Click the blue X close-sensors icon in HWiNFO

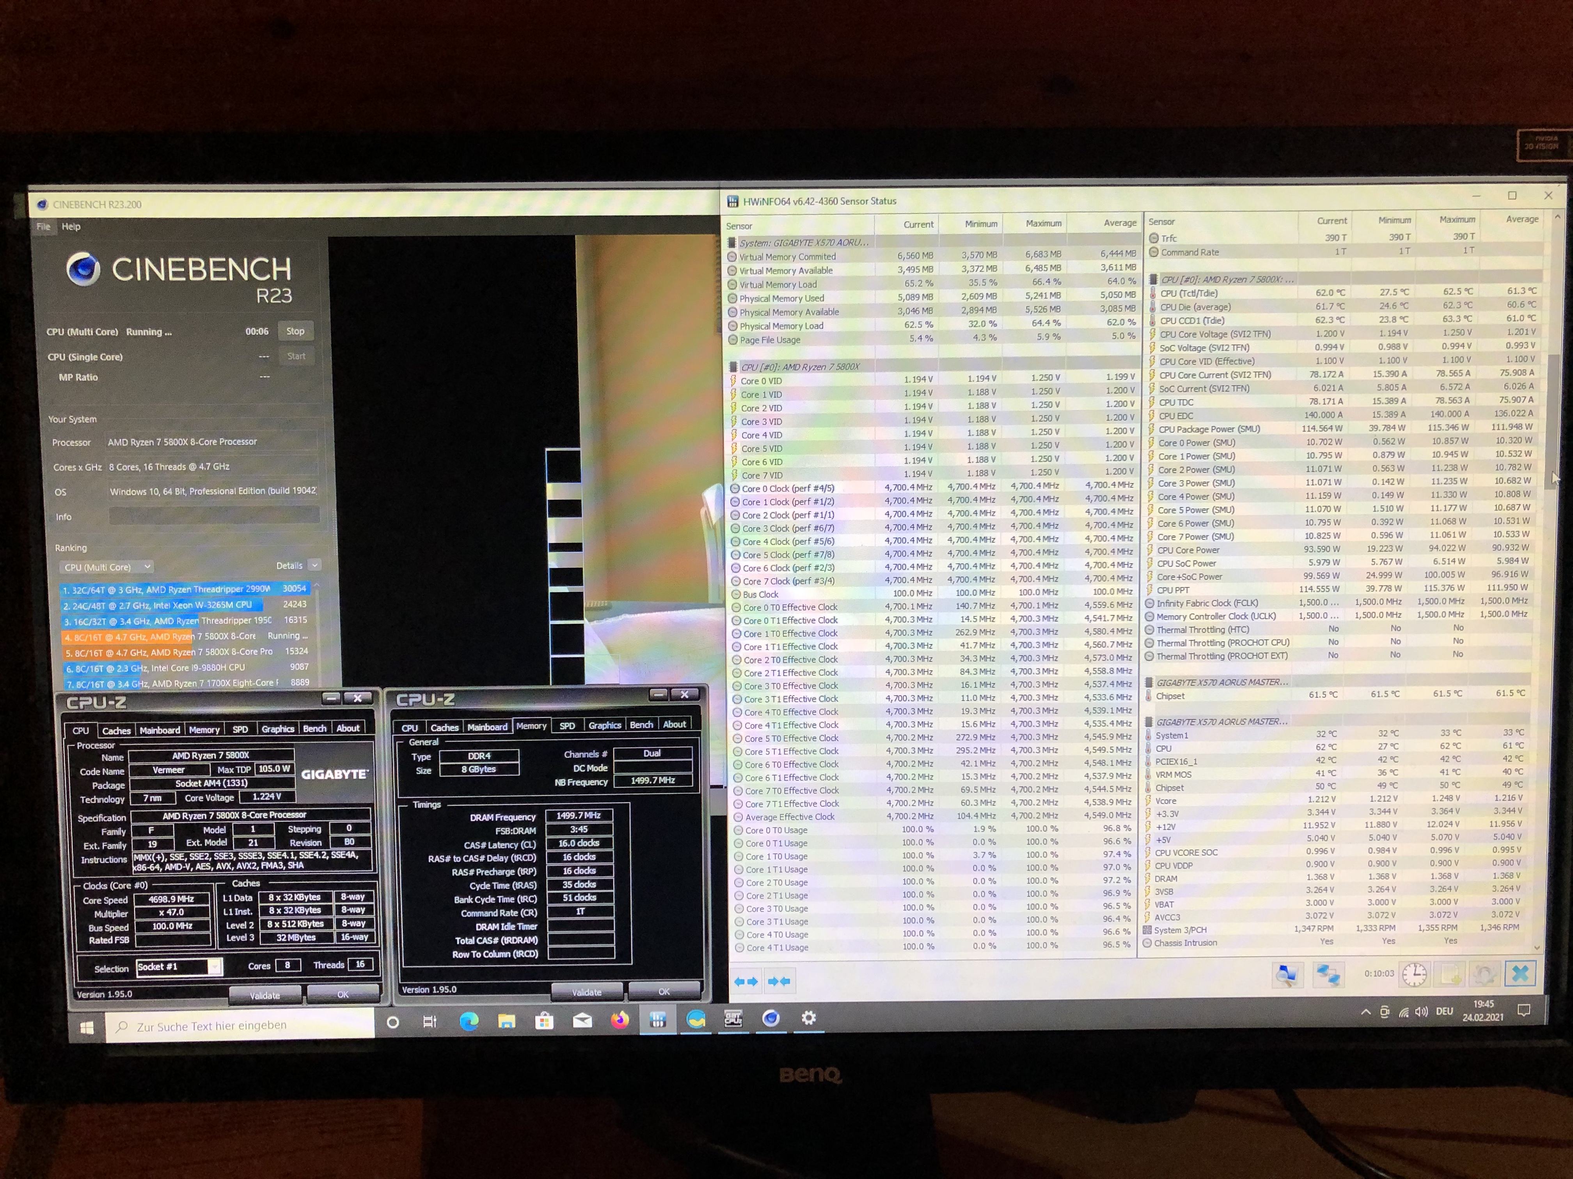[x=1520, y=974]
